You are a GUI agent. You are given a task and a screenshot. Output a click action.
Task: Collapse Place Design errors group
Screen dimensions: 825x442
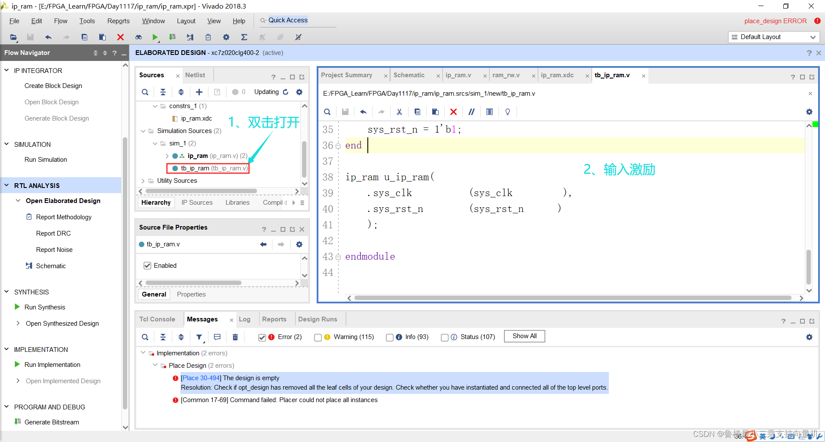point(155,365)
